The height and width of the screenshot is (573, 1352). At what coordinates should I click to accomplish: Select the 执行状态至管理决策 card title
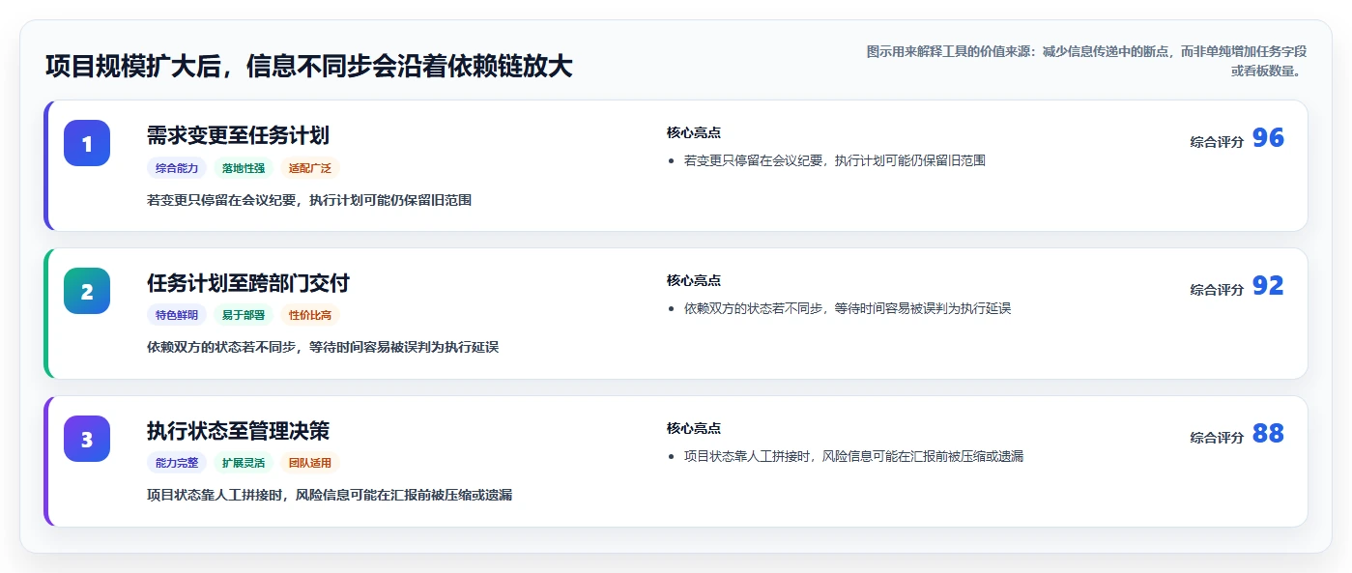click(x=238, y=431)
